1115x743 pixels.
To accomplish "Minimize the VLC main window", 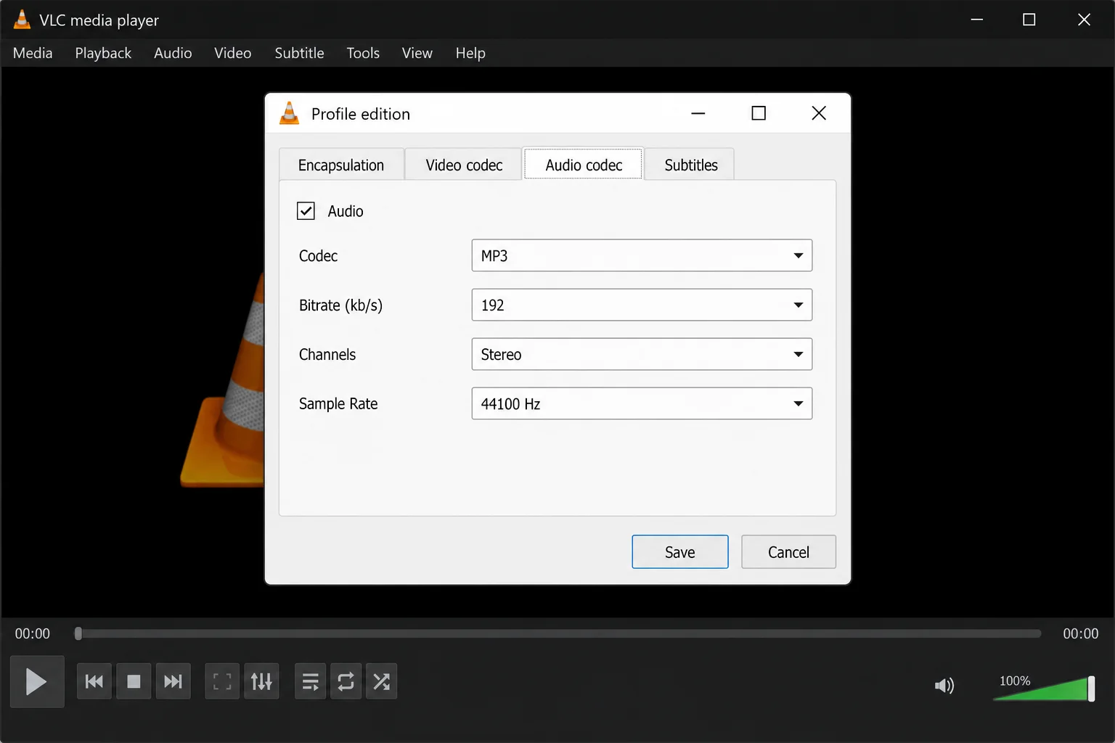I will click(x=977, y=20).
